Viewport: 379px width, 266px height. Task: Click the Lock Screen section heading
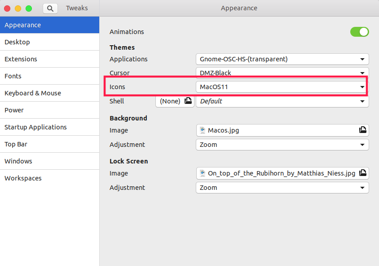pyautogui.click(x=128, y=161)
